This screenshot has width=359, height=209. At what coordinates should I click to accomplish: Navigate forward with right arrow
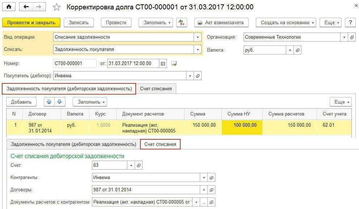pyautogui.click(x=39, y=7)
